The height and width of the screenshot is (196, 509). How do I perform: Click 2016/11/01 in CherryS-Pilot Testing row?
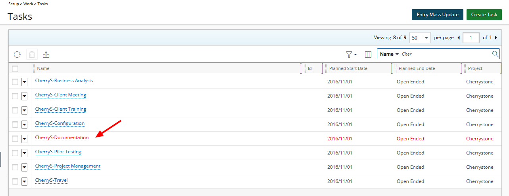pos(340,153)
